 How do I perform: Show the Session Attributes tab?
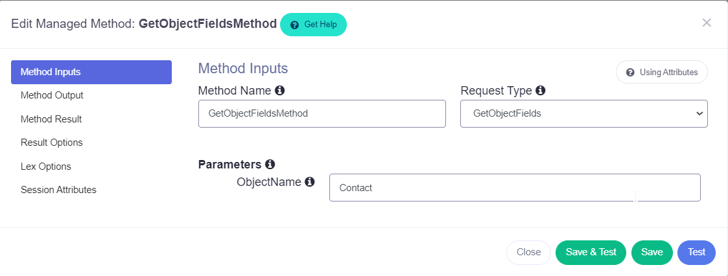(58, 190)
